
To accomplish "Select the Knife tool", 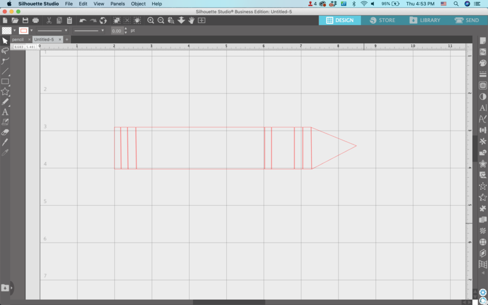I will (5, 142).
